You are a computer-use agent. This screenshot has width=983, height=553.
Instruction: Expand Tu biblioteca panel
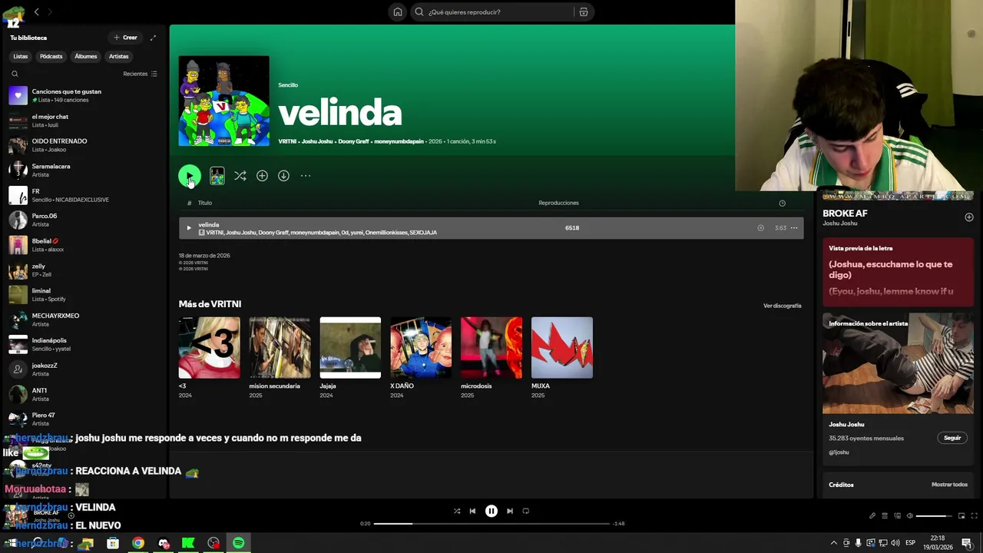tap(153, 38)
